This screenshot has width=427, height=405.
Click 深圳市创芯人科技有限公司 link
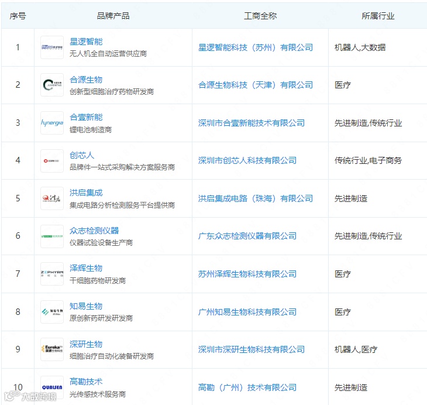pos(247,160)
